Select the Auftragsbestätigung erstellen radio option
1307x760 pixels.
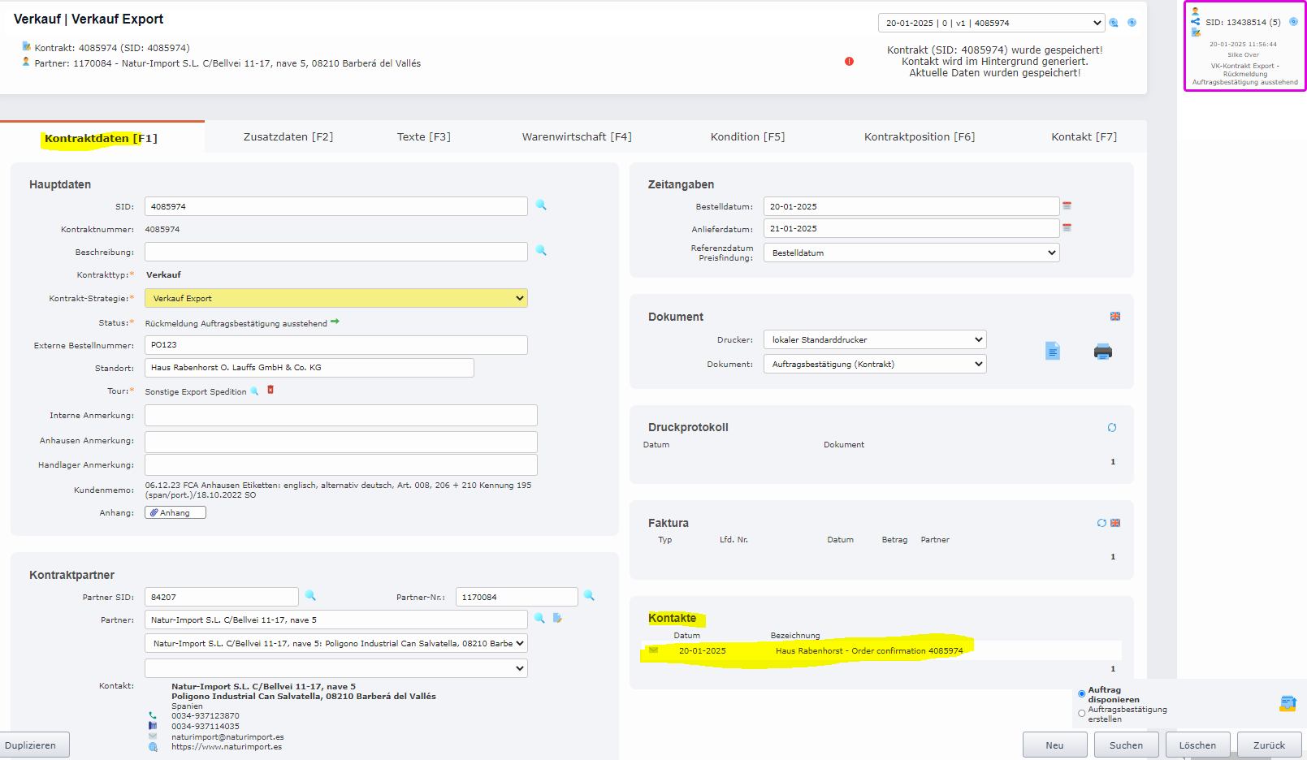1081,714
